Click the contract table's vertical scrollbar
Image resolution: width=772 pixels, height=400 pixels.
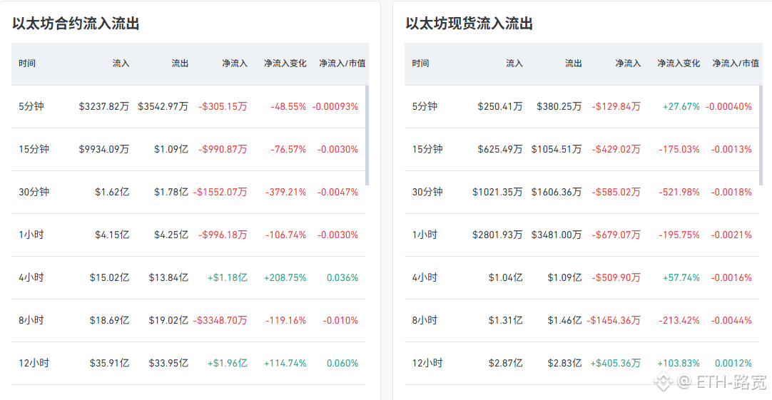coord(367,135)
